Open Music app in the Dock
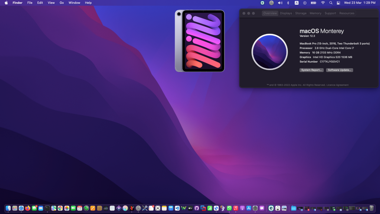The image size is (380, 214). [x=236, y=208]
